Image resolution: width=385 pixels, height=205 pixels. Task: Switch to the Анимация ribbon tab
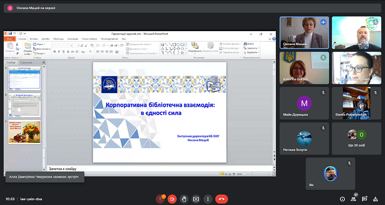(x=73, y=39)
